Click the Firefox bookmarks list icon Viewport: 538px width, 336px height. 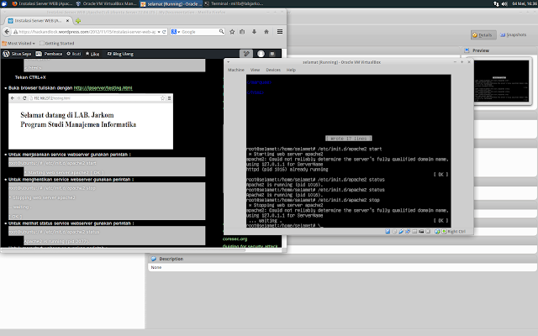pos(240,31)
